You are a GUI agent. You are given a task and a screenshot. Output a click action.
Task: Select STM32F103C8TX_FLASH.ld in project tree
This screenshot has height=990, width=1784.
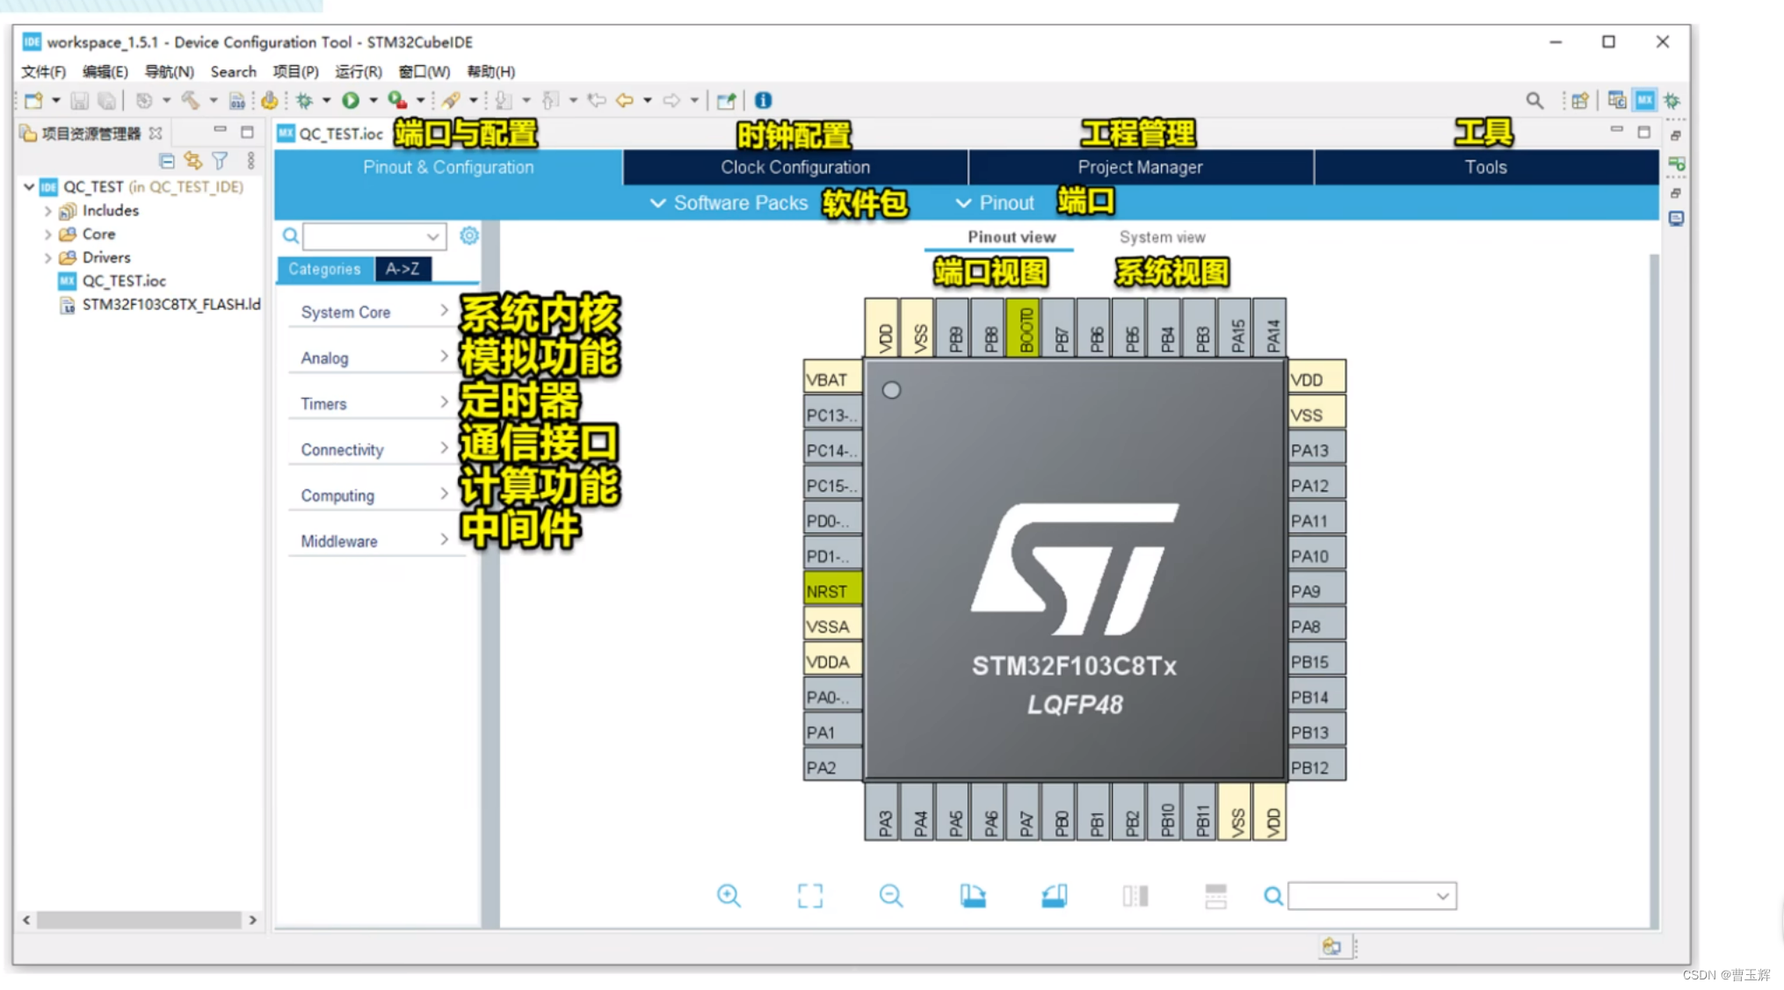(170, 305)
